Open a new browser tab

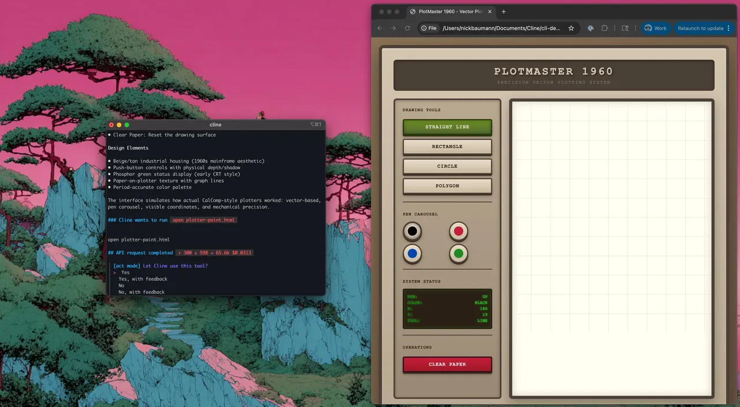[504, 12]
